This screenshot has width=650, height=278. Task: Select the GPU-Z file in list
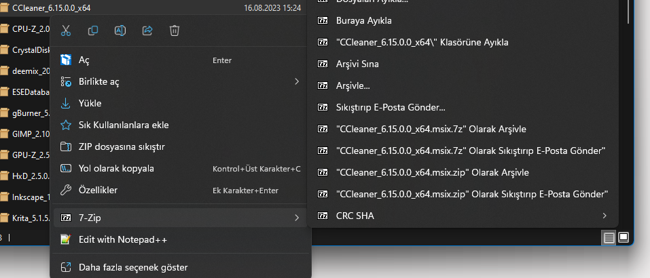[x=26, y=155]
